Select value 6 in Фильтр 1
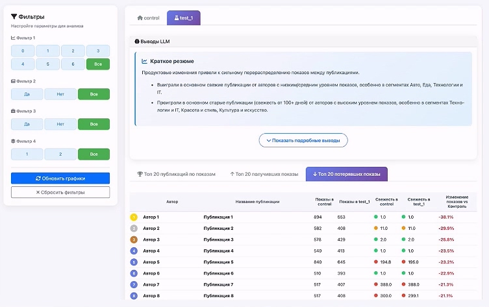489x307 pixels. coord(73,64)
